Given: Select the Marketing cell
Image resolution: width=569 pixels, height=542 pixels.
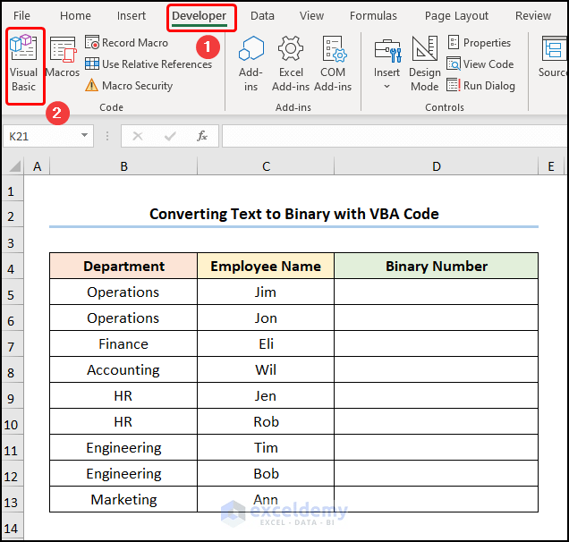Looking at the screenshot, I should 123,500.
